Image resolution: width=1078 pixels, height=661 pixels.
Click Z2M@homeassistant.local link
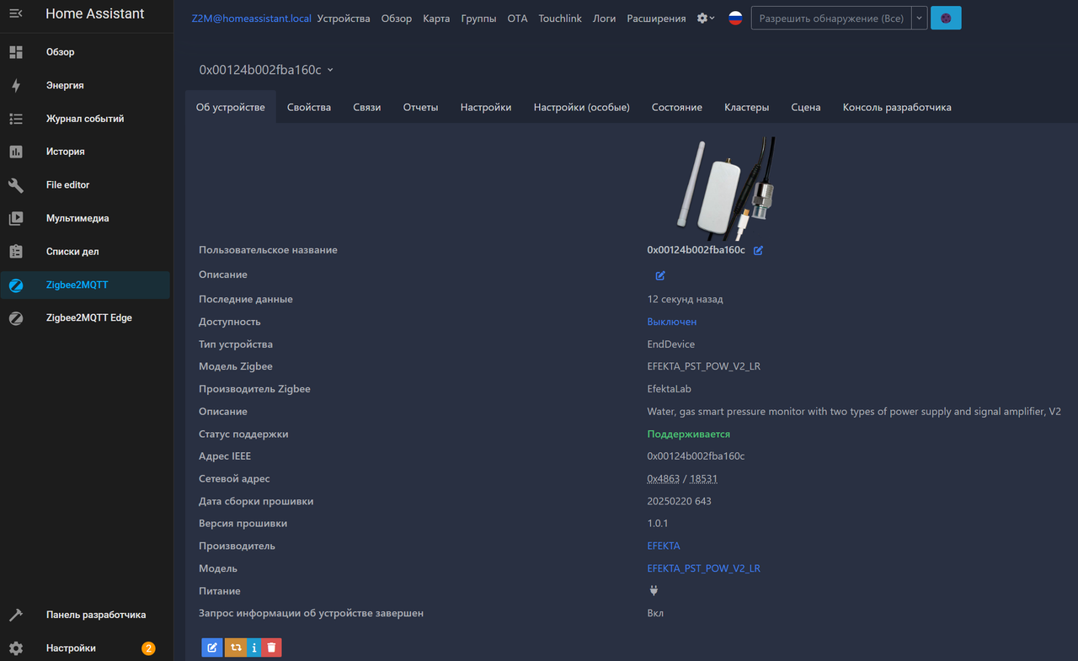(x=252, y=19)
